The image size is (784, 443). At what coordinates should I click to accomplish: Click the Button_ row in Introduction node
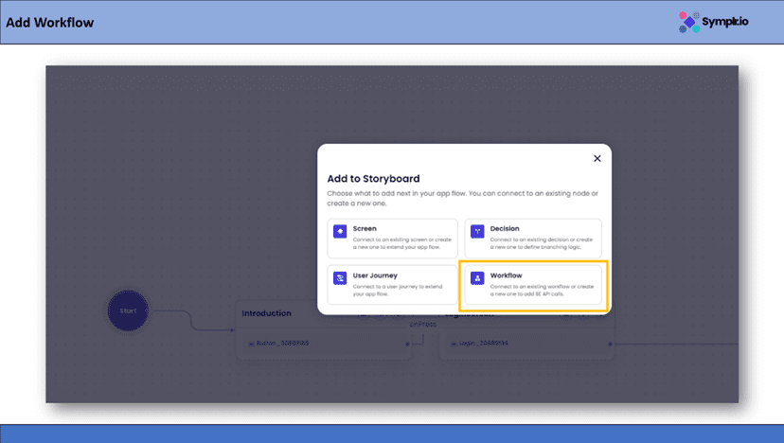click(x=284, y=344)
